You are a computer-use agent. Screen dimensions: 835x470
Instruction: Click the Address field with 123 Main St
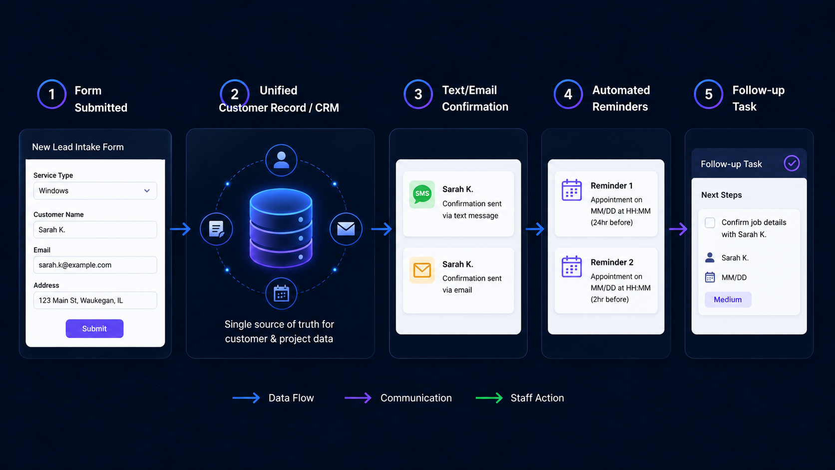pyautogui.click(x=95, y=300)
